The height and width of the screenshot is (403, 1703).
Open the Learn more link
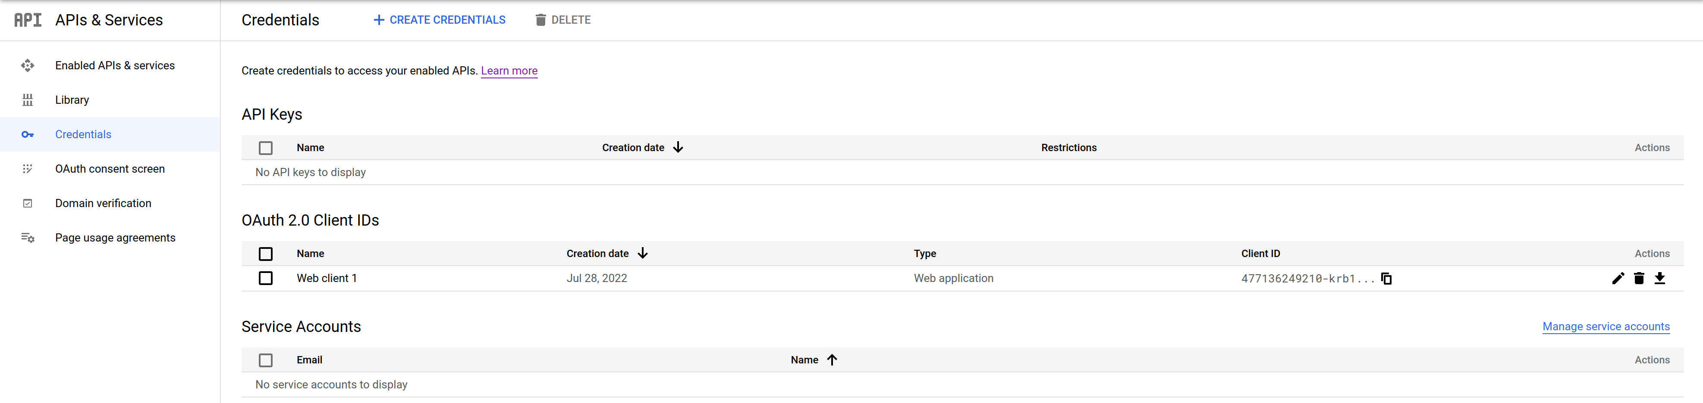(509, 71)
